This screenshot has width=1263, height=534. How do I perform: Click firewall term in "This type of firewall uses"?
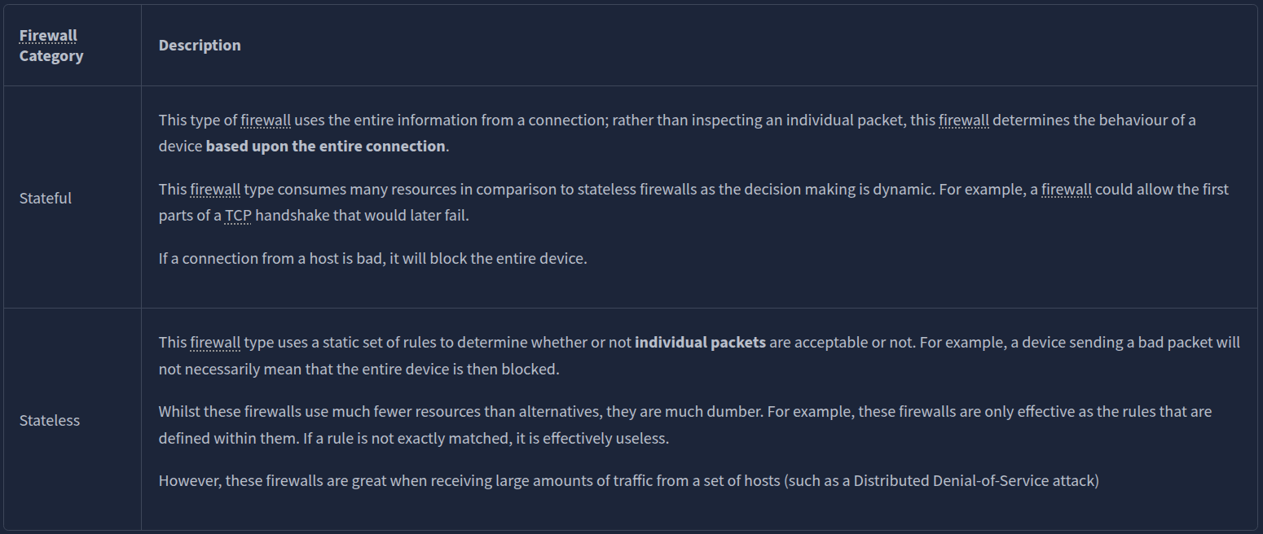(x=266, y=120)
